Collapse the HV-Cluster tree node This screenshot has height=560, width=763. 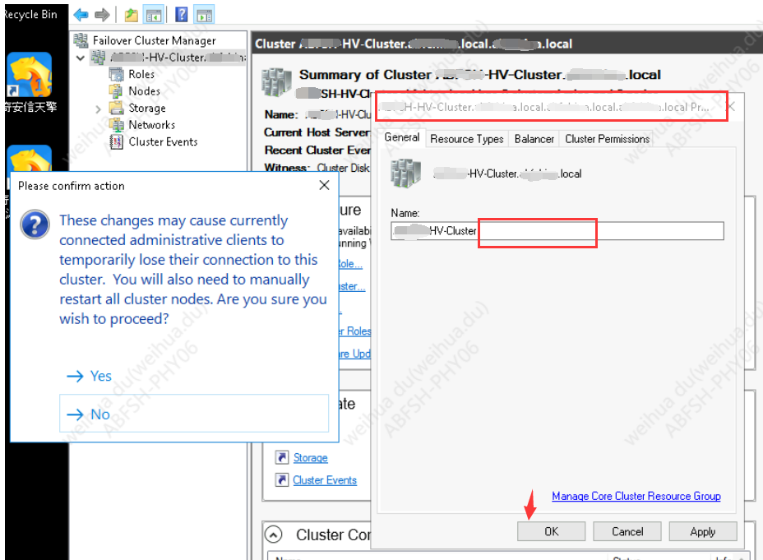[x=81, y=58]
